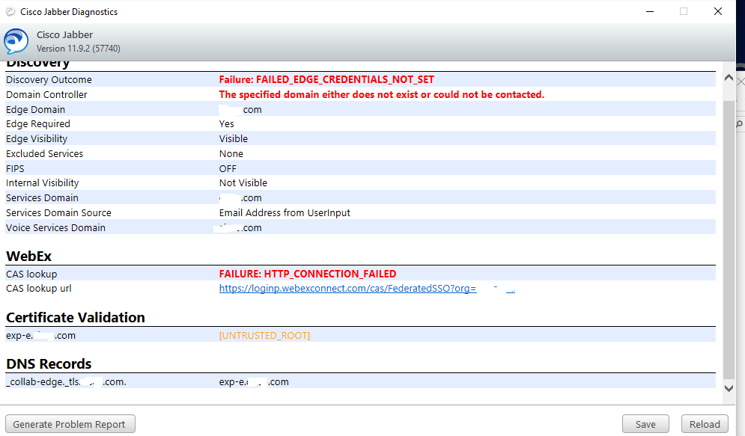Click the Version 11.9.2 (57740) text
The width and height of the screenshot is (745, 436).
coord(79,49)
